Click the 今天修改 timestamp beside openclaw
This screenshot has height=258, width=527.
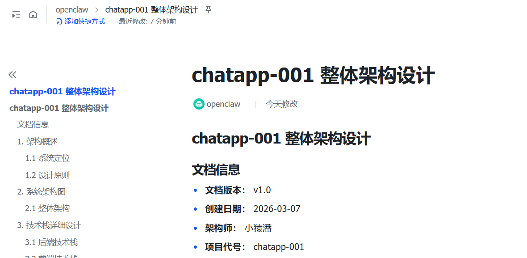point(282,104)
